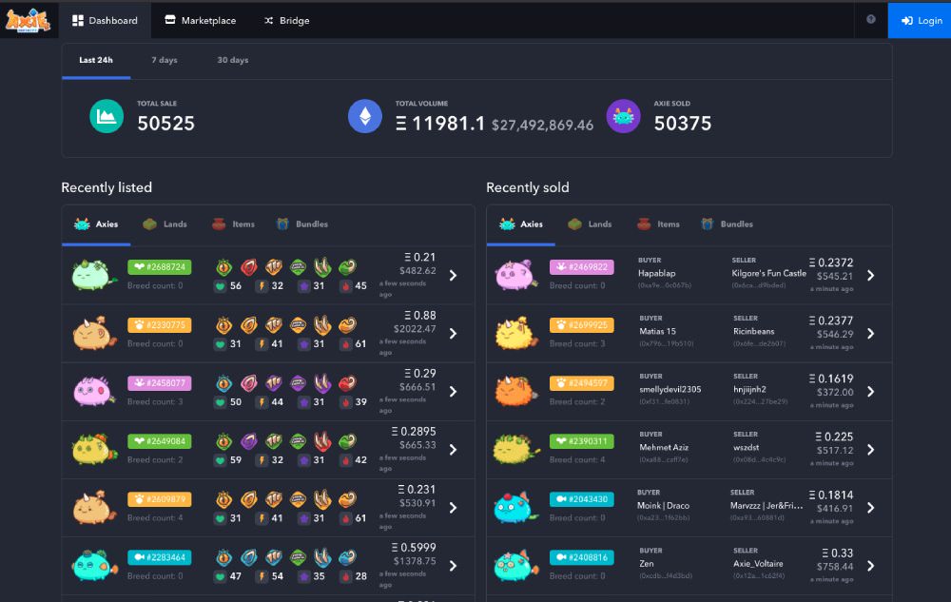The height and width of the screenshot is (602, 951).
Task: Select Bundles tab under Recently sold
Action: [727, 224]
